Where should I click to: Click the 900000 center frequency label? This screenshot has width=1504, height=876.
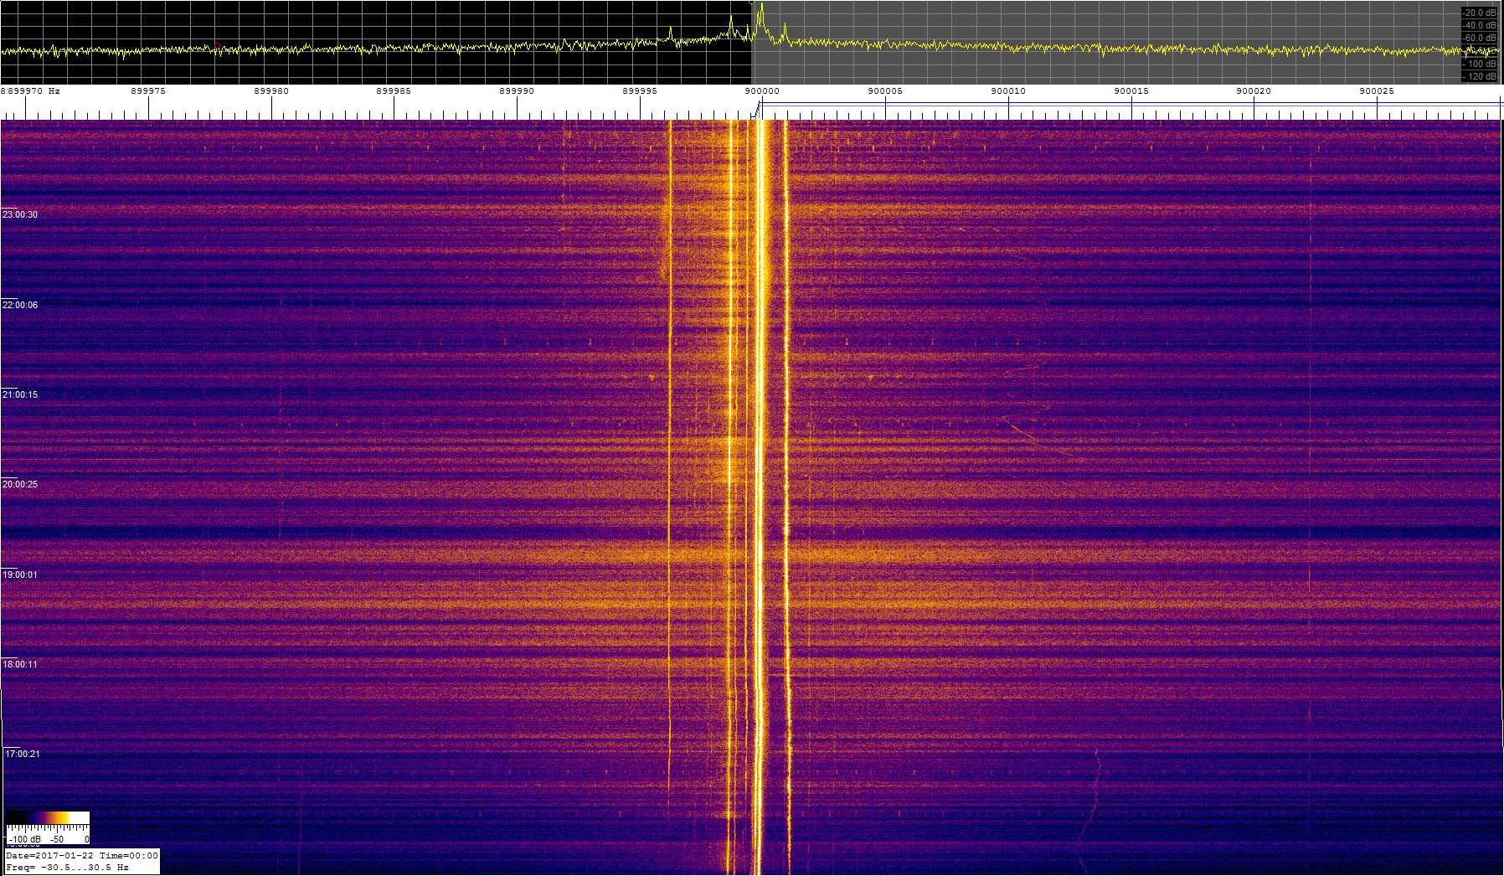tap(762, 90)
